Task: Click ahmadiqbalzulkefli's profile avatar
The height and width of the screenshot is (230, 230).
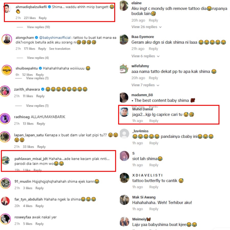Action: [x=7, y=8]
